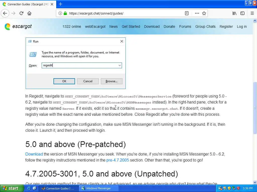The width and height of the screenshot is (257, 192).
Task: Show the browser sidebar panel
Action: coord(242,13)
